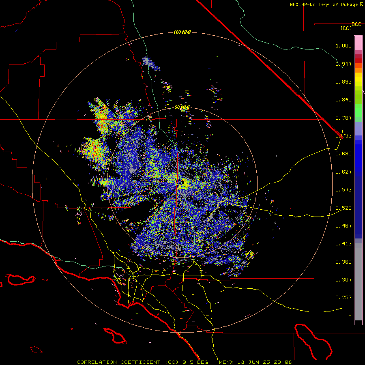This screenshot has width=365, height=365.
Task: Pick the pink swatch at the color bar top
Action: (358, 43)
